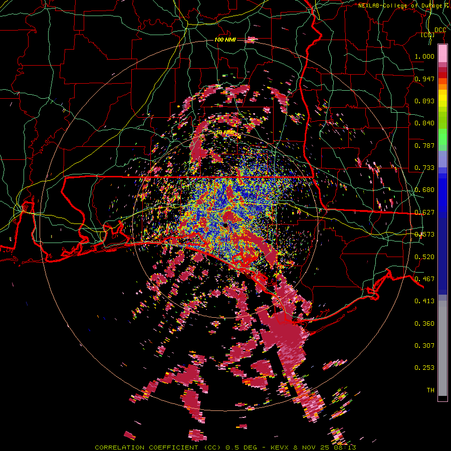Click the 0.947 scale value
451x451 pixels.
click(424, 79)
